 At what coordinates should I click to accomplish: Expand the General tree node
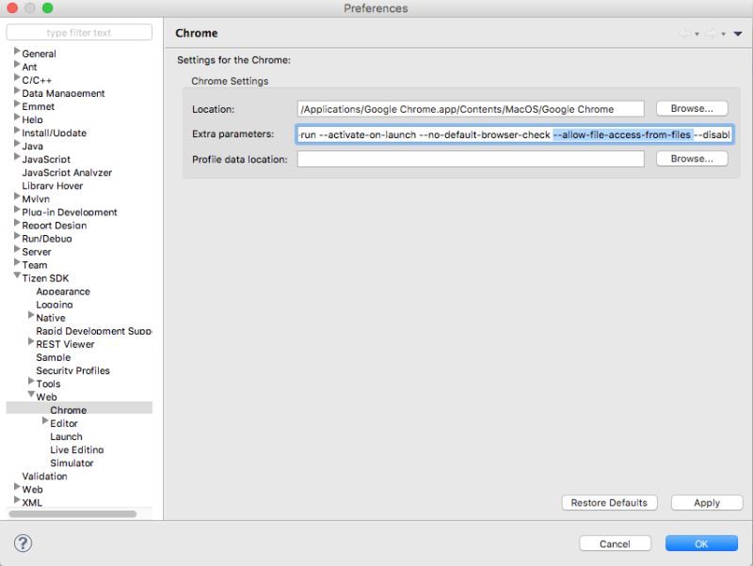[x=17, y=51]
